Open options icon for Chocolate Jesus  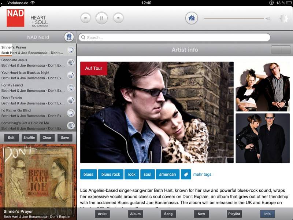click(71, 62)
